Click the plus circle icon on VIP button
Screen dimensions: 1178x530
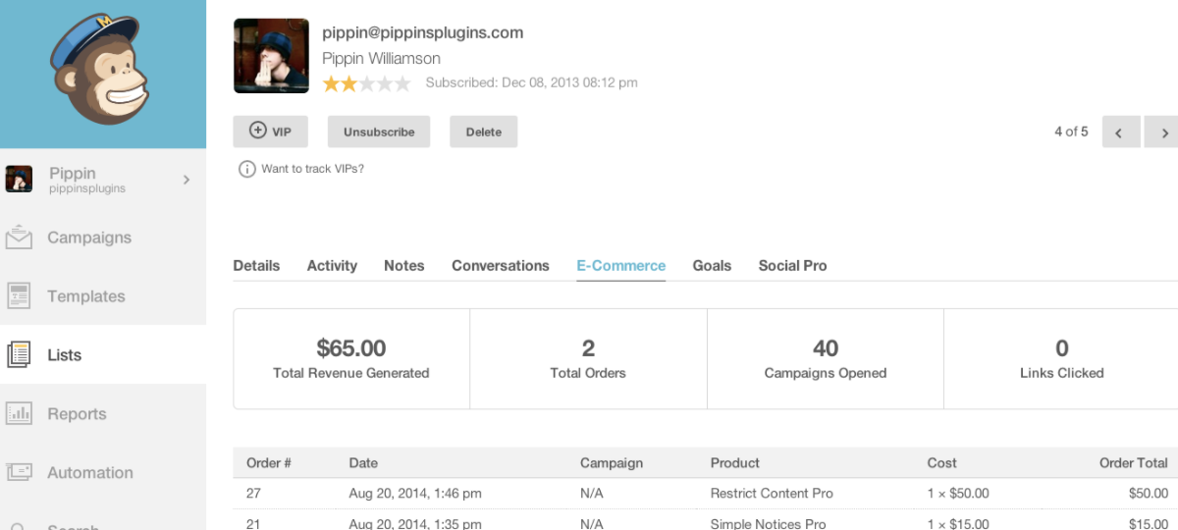[257, 131]
